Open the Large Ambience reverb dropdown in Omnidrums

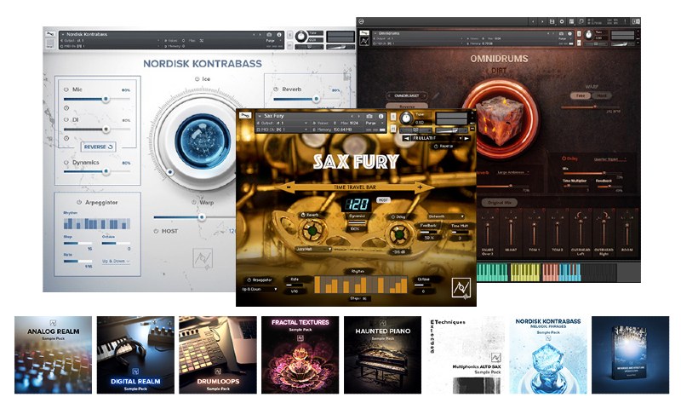(513, 173)
